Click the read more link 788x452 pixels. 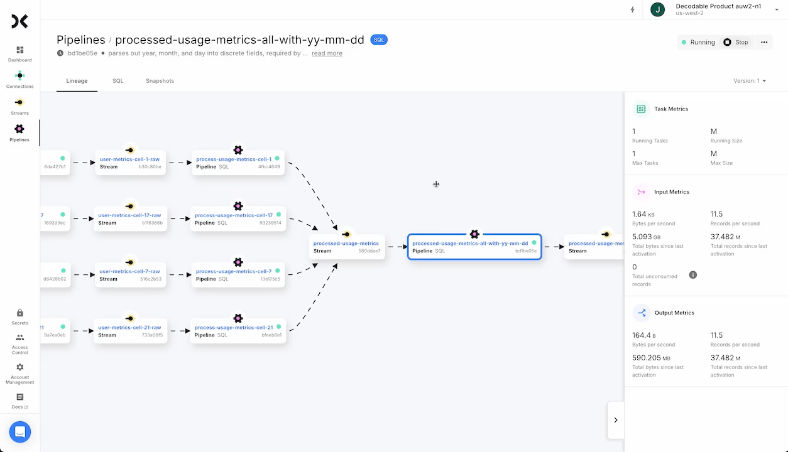pos(327,53)
